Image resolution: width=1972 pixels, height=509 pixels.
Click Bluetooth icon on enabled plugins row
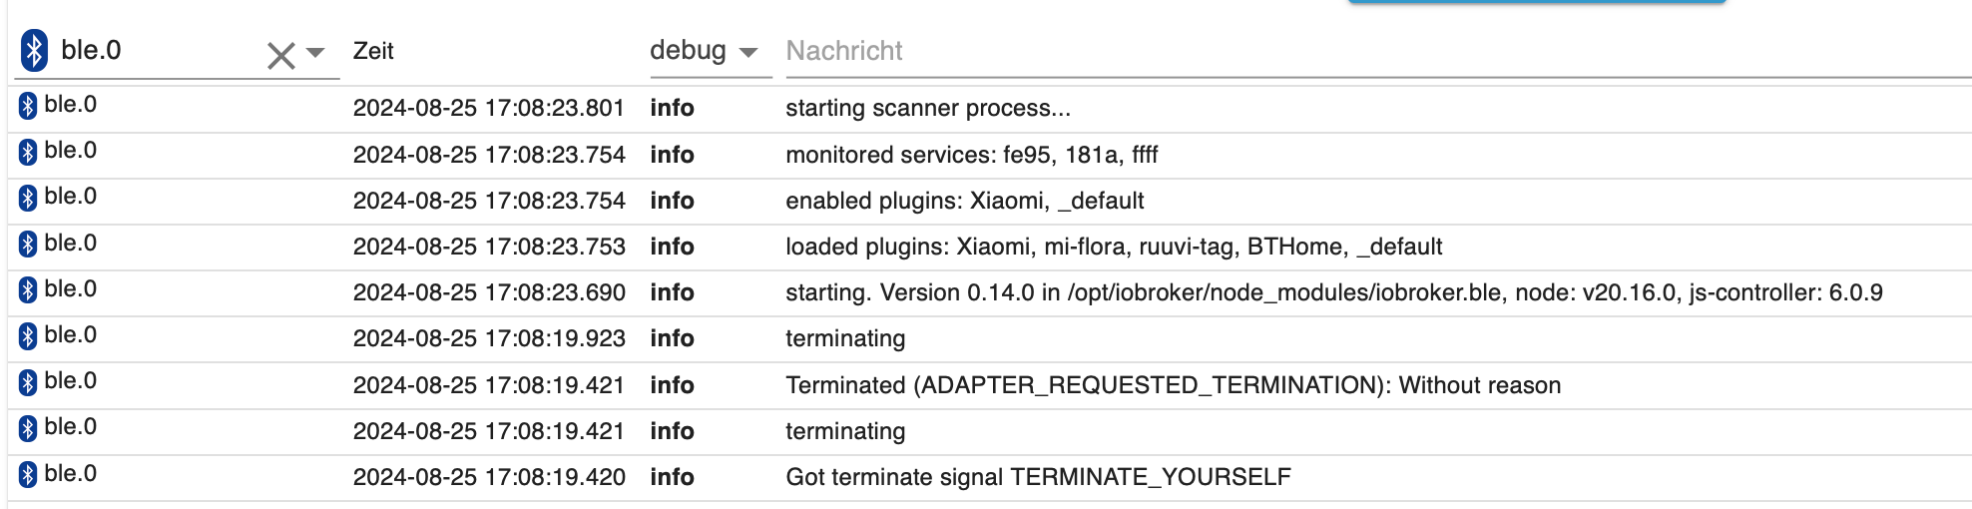pyautogui.click(x=28, y=198)
